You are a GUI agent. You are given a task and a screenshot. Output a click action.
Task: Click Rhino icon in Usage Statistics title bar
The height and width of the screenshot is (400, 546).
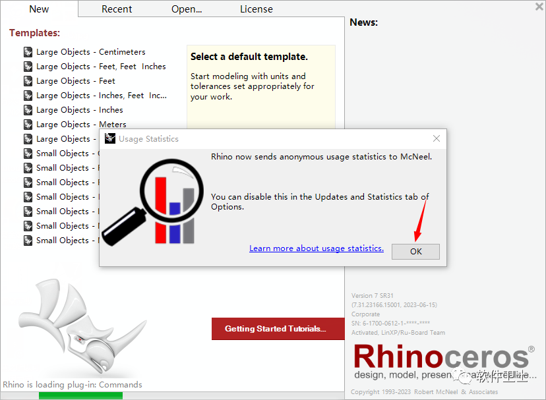pos(110,138)
